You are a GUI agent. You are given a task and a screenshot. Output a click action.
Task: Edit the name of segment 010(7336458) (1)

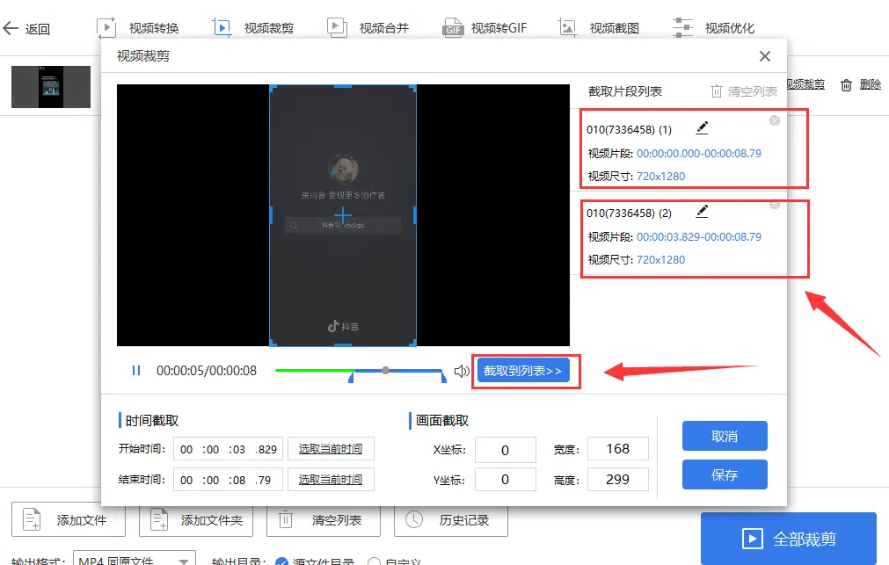click(702, 128)
